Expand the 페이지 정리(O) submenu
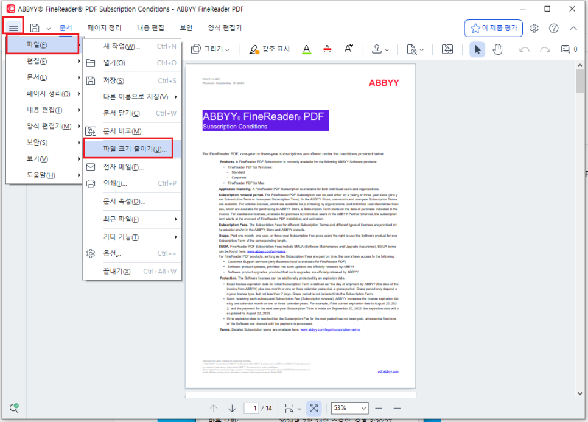Viewport: 588px width, 422px height. pos(44,93)
